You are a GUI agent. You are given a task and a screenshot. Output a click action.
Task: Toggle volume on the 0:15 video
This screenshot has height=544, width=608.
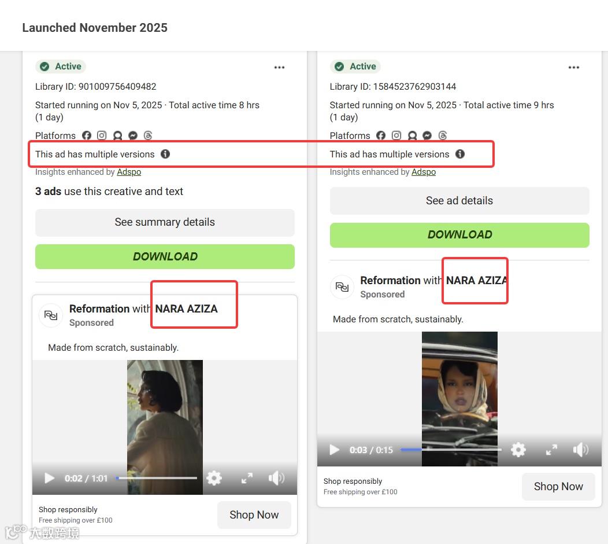tap(581, 450)
